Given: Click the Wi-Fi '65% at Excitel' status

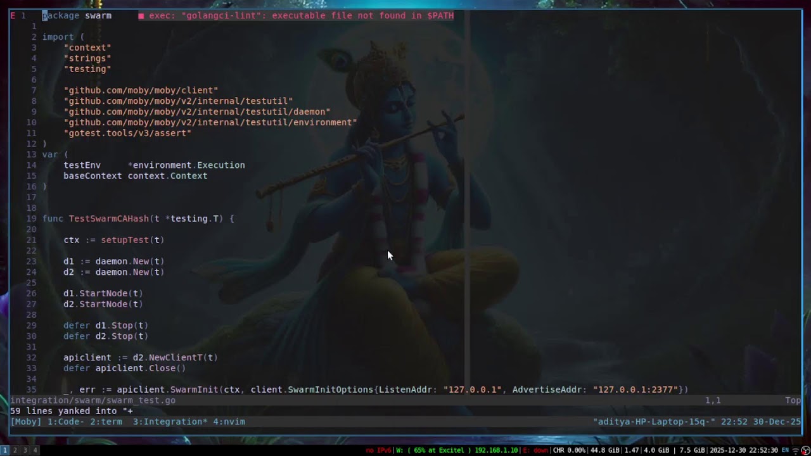Looking at the screenshot, I should coord(434,450).
